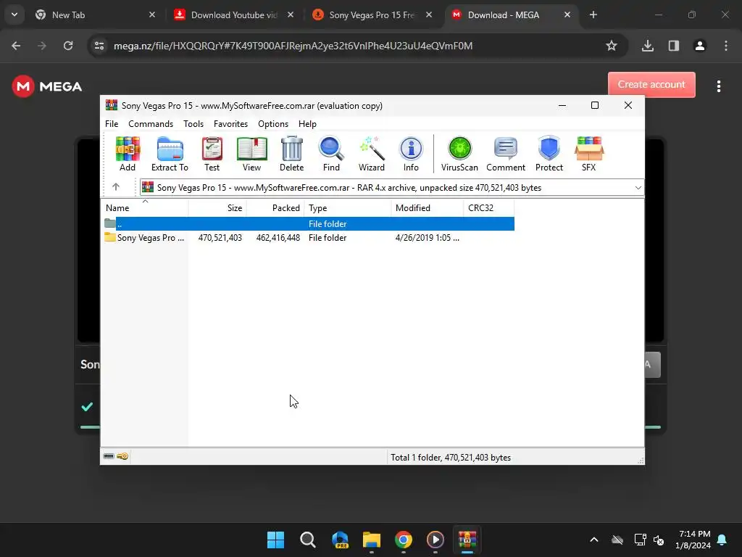Screen dimensions: 742x557
Task: Open the Windows Start menu
Action: [275, 540]
